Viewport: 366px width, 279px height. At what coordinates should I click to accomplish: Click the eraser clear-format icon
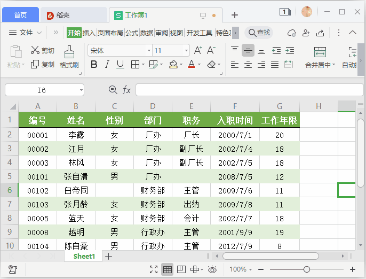coord(211,64)
